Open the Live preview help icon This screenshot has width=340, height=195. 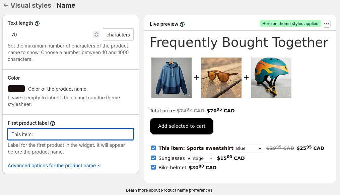coord(182,24)
